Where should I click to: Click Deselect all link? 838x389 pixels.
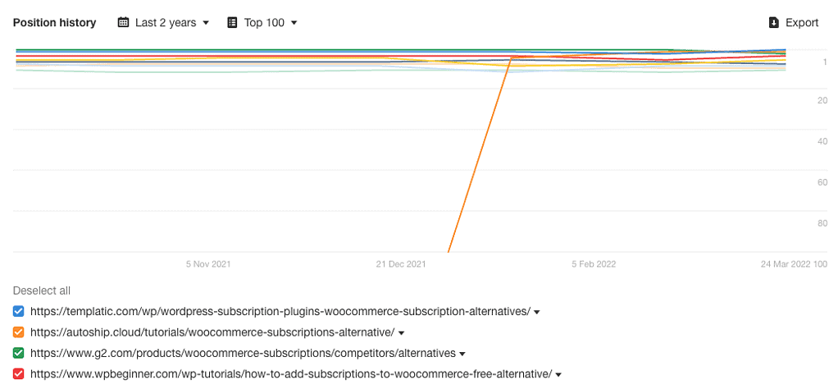pyautogui.click(x=42, y=291)
